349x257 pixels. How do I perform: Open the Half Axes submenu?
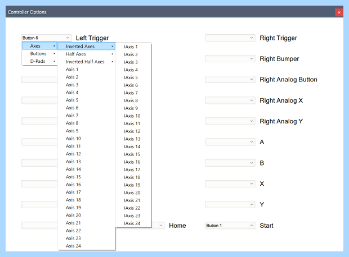click(86, 54)
